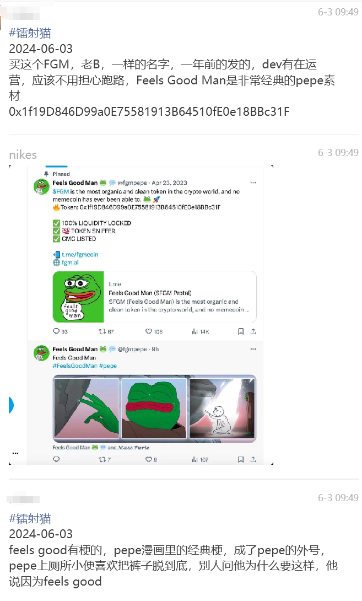Open t.me/fgmcoin Telegram link
Viewport: 362px width, 601px height.
80,255
